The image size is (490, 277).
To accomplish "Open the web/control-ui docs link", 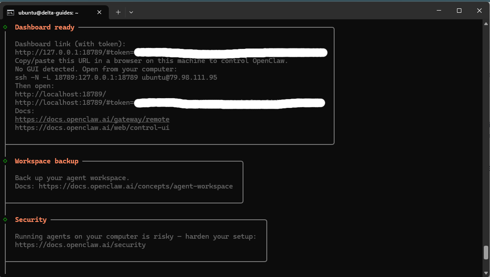I will [x=92, y=128].
